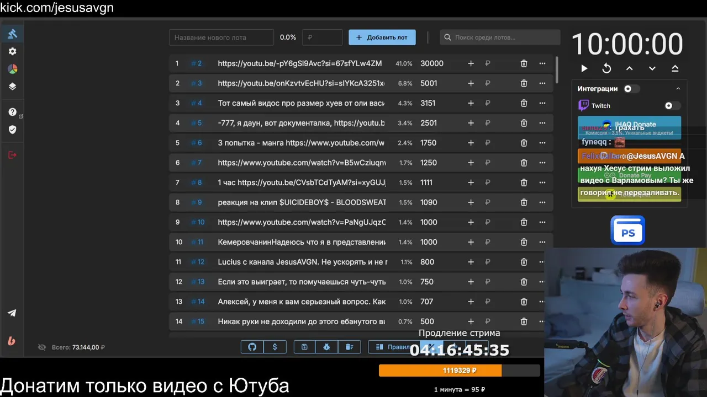Click lot name starting 'https://youtu.be/-pY6gSl9Avc'

pyautogui.click(x=300, y=63)
